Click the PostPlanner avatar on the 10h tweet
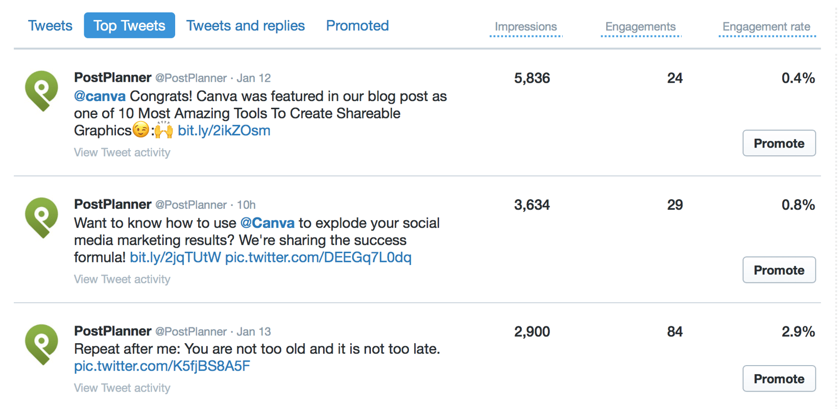The width and height of the screenshot is (840, 409). pyautogui.click(x=41, y=218)
